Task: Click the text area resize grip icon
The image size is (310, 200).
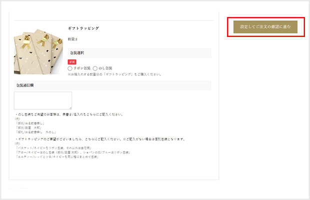Action: coord(70,108)
